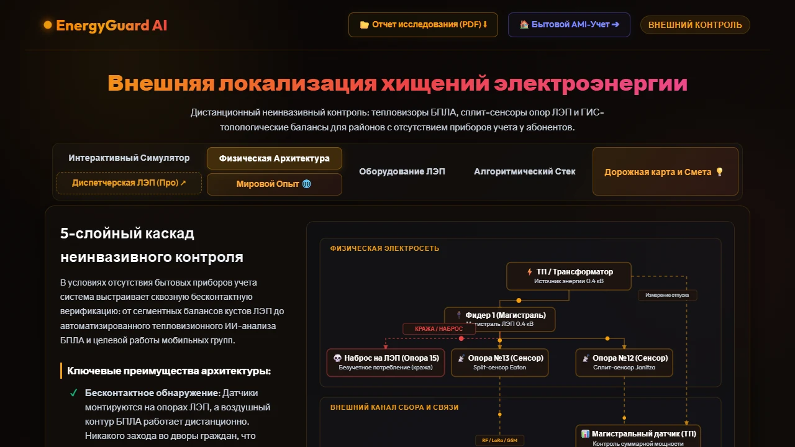Screen dimensions: 795x447
Task: Select the Наброс на ЛЭП (Опора 15) node
Action: pyautogui.click(x=386, y=363)
